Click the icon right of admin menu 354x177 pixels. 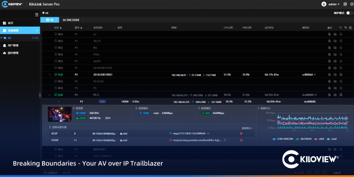point(345,4)
